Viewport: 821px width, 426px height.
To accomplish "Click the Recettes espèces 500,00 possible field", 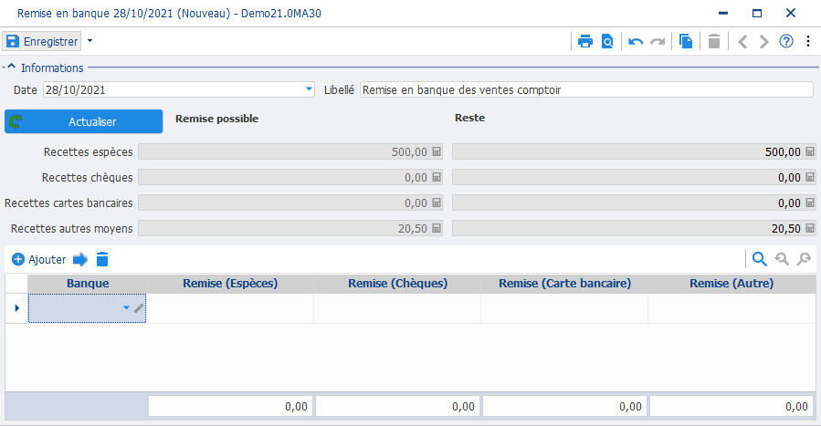I will pyautogui.click(x=290, y=151).
